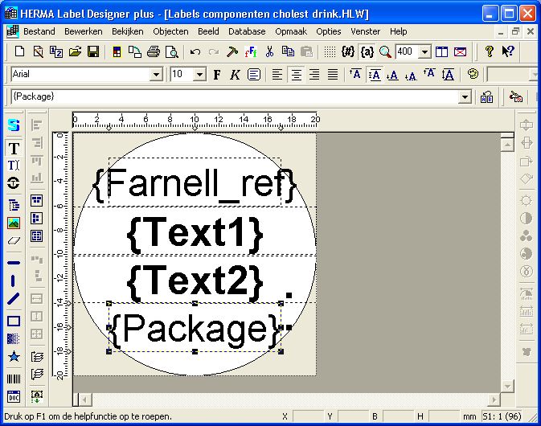Click the vertical scrollbar down arrow
Image resolution: width=541 pixels, height=426 pixels.
tap(506, 386)
